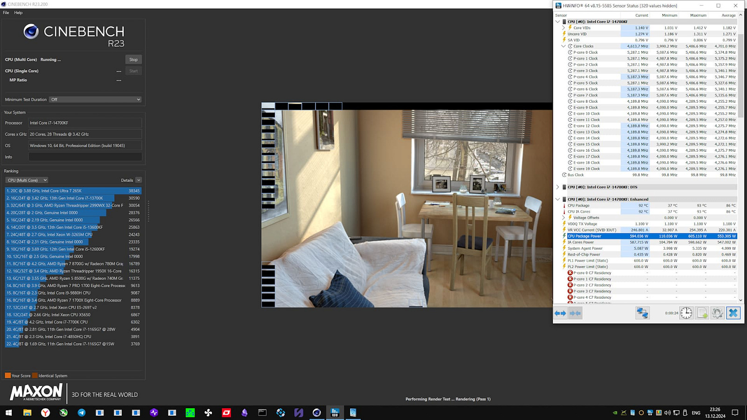Click the shrink layout arrows icon in HWiNFO

coord(575,313)
